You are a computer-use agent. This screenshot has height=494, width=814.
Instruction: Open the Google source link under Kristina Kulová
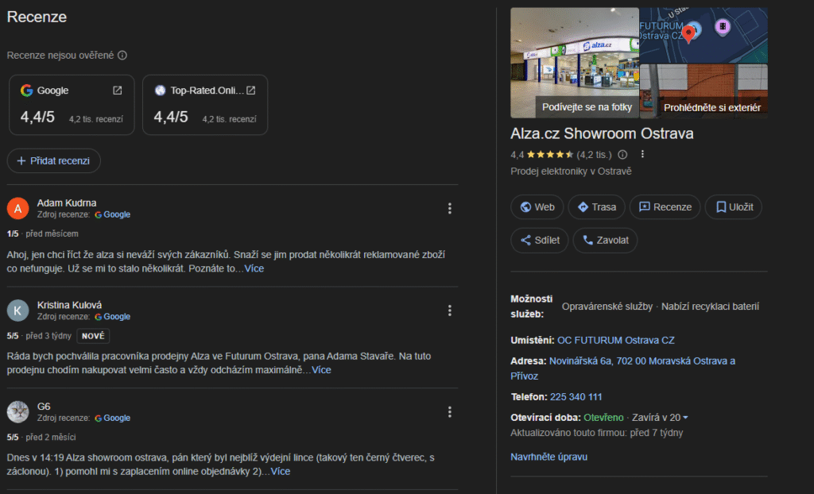(x=113, y=317)
